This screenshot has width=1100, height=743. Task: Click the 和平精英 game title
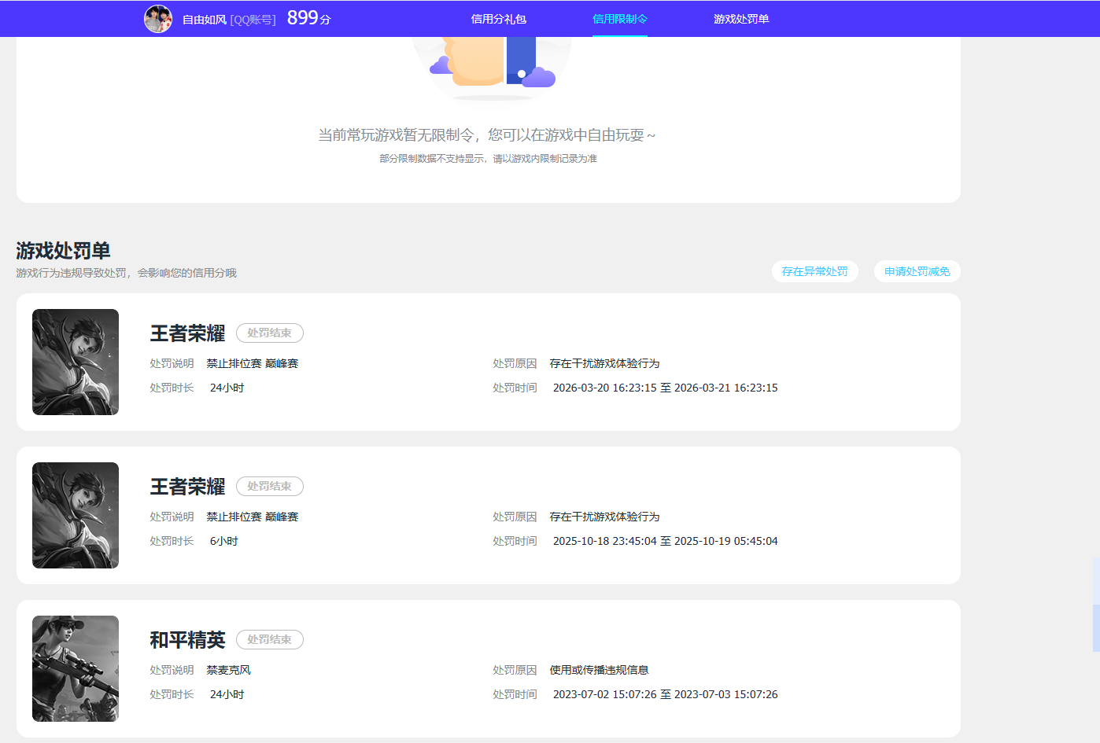tap(188, 640)
